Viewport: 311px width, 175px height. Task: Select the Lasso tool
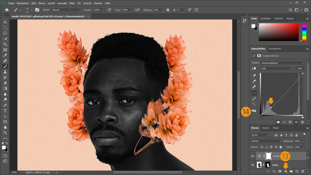pyautogui.click(x=5, y=33)
